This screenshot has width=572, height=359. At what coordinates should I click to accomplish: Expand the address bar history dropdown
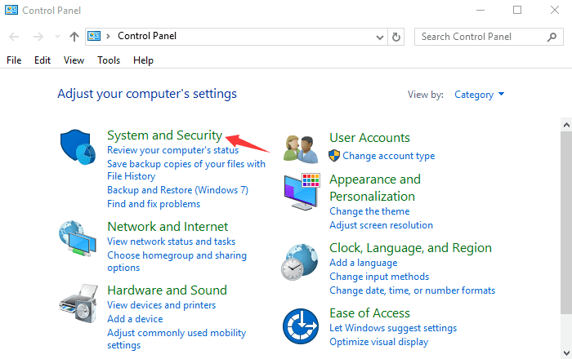[x=380, y=38]
